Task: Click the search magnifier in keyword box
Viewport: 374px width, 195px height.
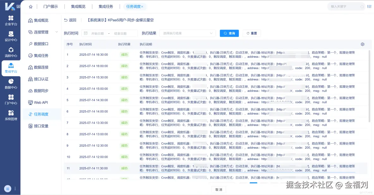Action: tap(362, 7)
